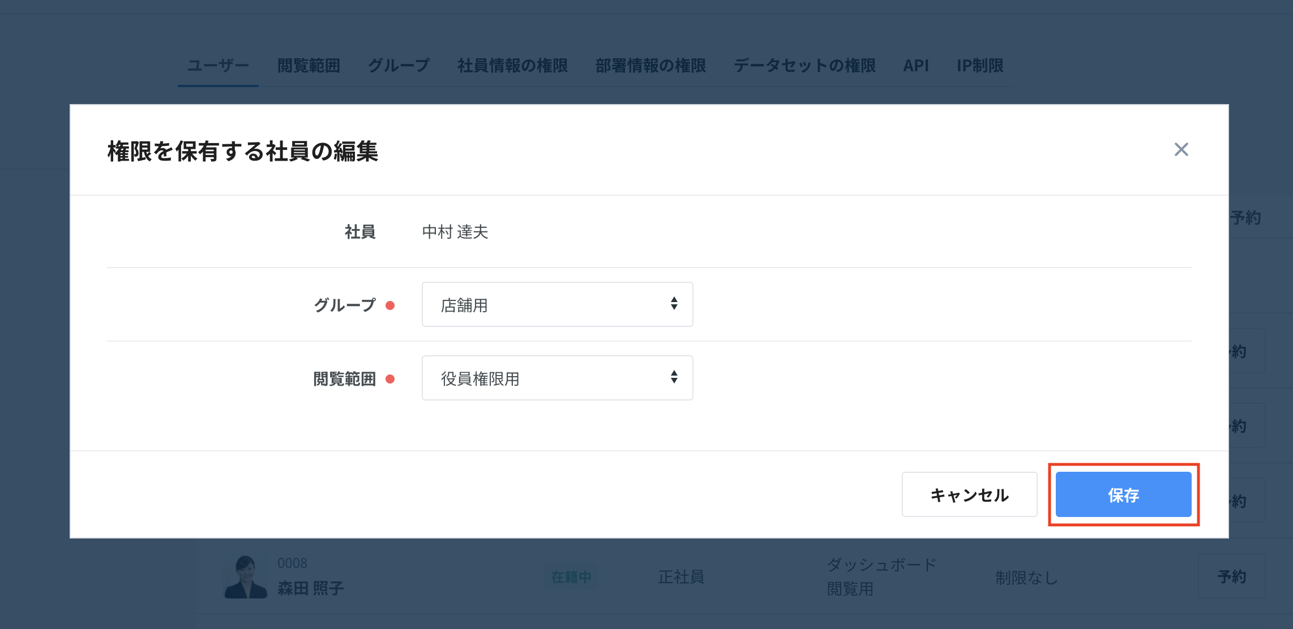Viewport: 1293px width, 629px height.
Task: Click the employee name 中村 達夫
Action: [x=455, y=232]
